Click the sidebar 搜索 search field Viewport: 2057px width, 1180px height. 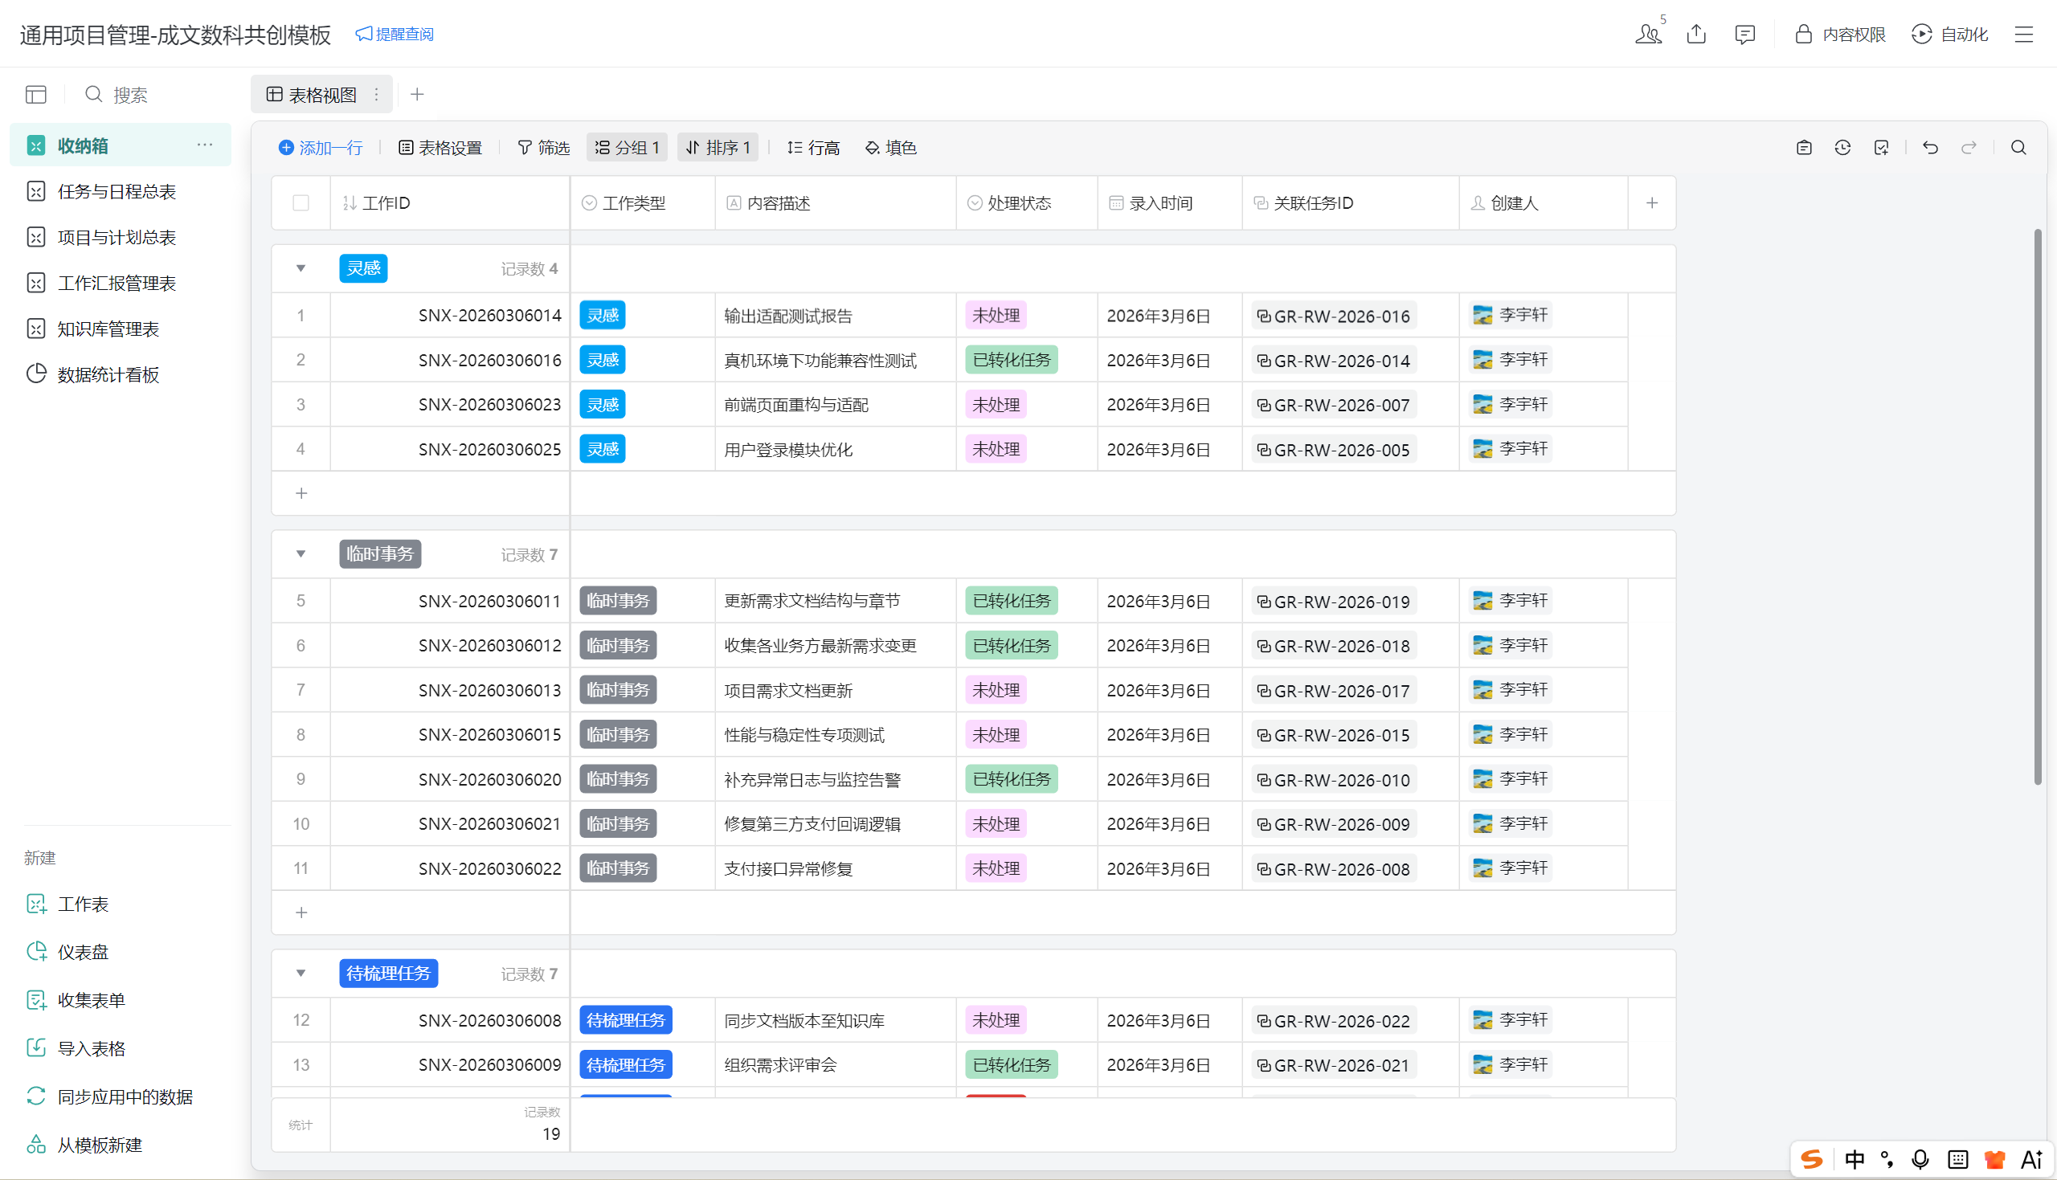(x=129, y=95)
